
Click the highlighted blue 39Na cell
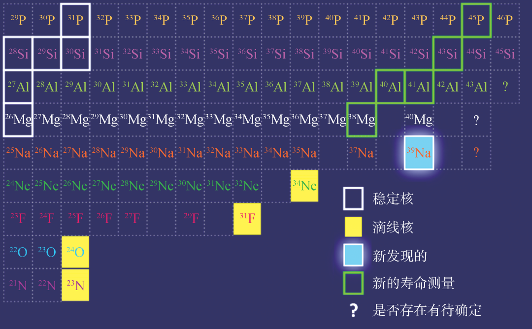[419, 153]
